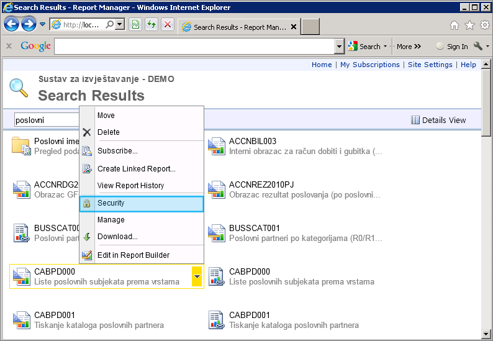The image size is (493, 341).
Task: Expand the Google toolbar More chevron
Action: tap(409, 47)
